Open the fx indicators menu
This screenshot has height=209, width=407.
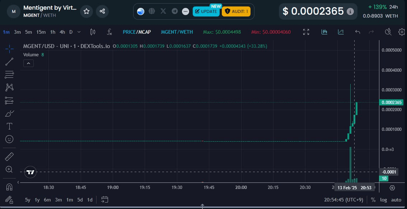(109, 32)
